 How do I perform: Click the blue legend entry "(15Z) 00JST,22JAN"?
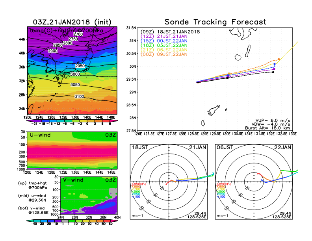click(x=164, y=41)
